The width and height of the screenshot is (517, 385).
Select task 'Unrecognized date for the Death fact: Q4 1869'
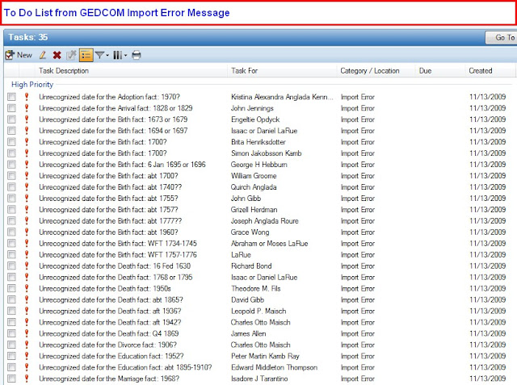pos(109,333)
